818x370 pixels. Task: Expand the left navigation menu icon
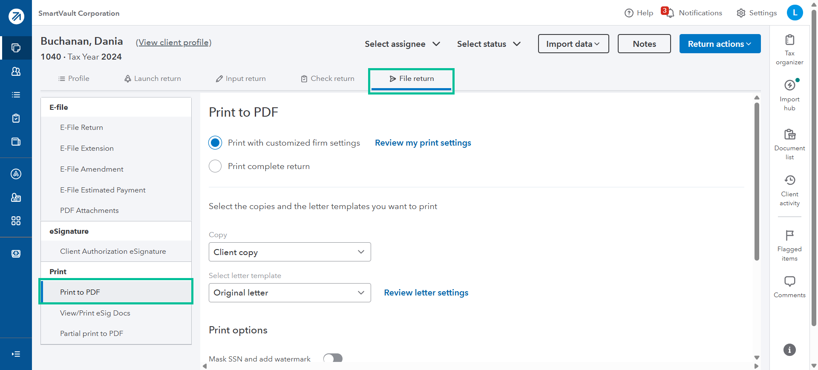pos(16,354)
